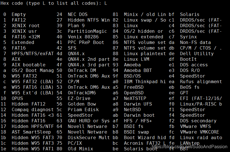Select the 'CP/M' entry with code 52
This screenshot has width=230, height=152.
pyautogui.click(x=73, y=81)
